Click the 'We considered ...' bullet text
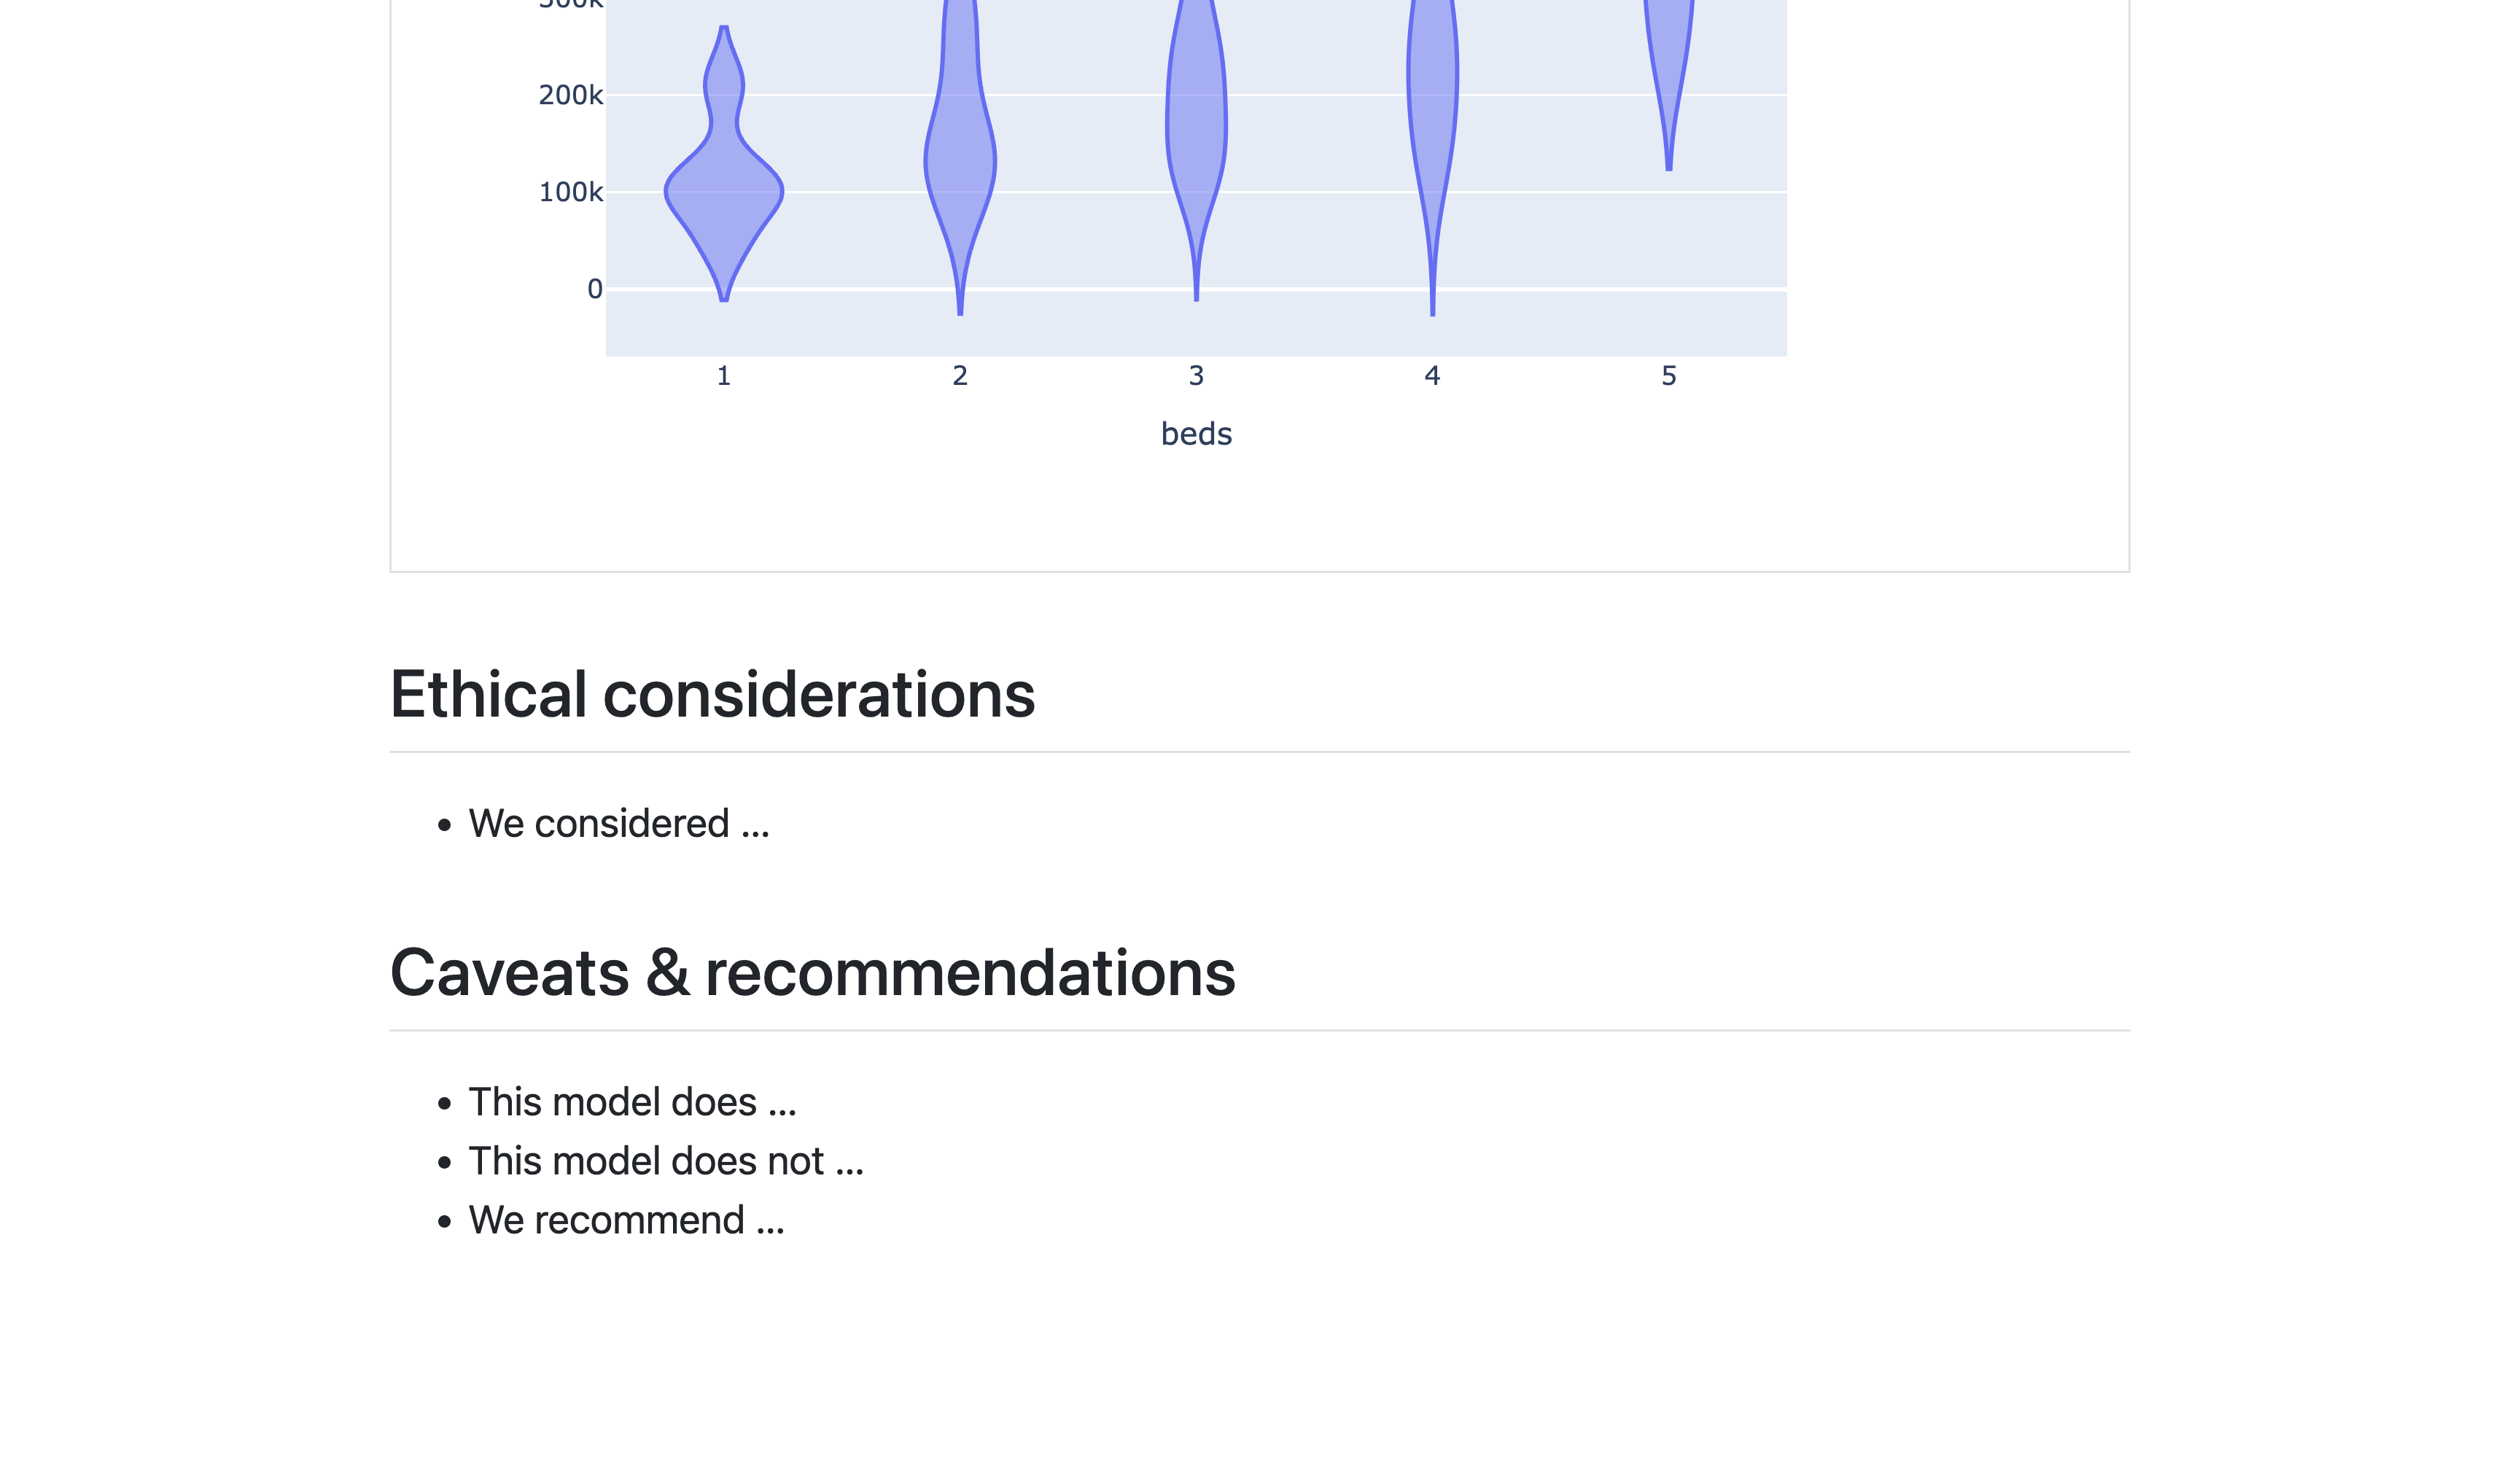Viewport: 2520px width, 1458px height. [x=618, y=824]
